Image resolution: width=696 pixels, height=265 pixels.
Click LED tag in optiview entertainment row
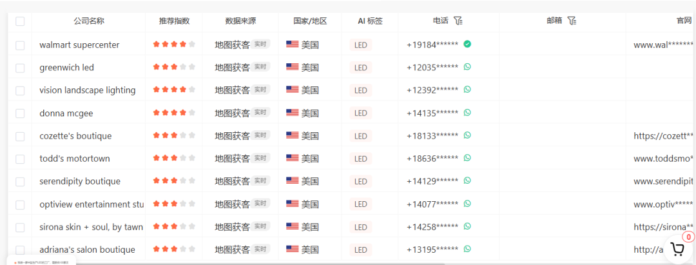coord(360,204)
